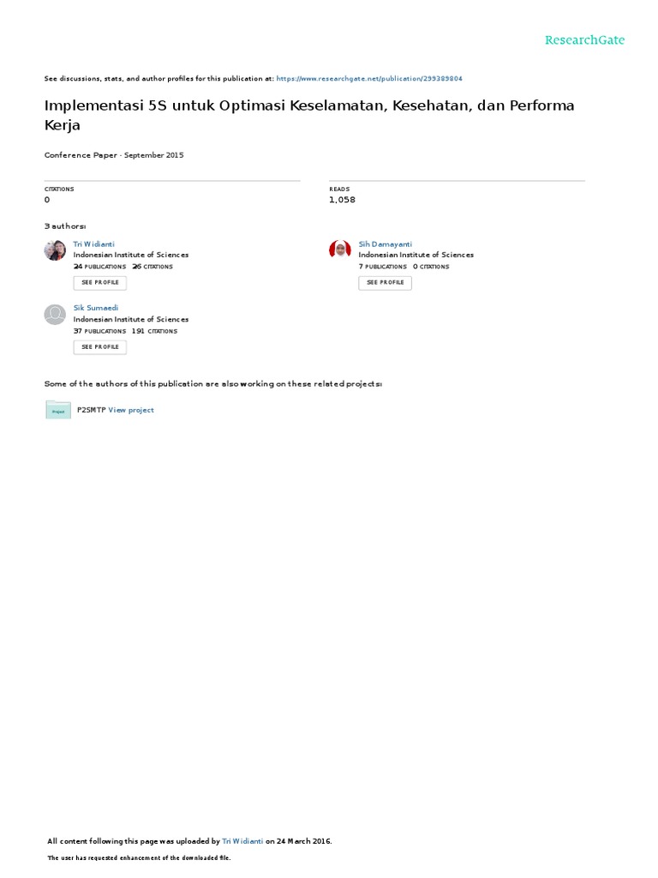Click Sih Damayanti's profile photo
Image resolution: width=658 pixels, height=878 pixels.
coord(340,250)
